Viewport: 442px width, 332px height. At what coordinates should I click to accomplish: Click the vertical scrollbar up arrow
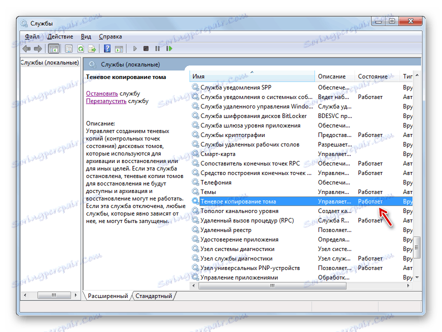pos(417,75)
